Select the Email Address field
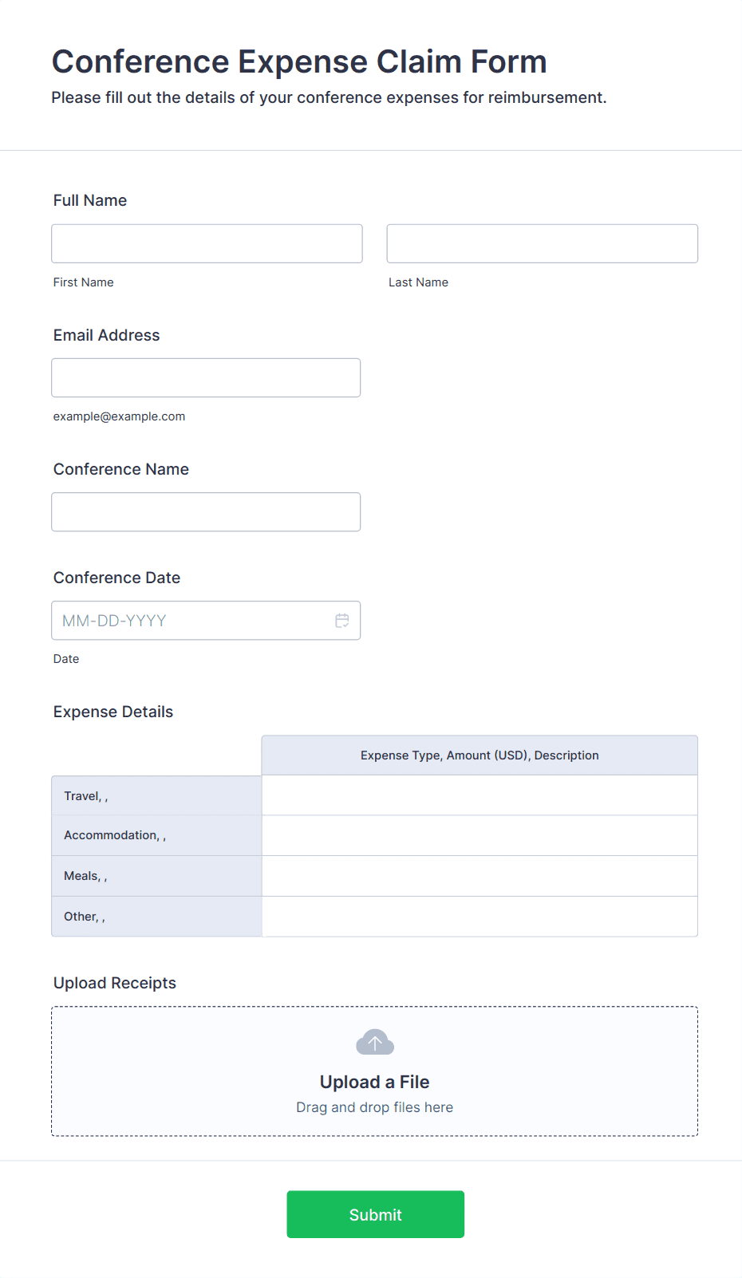Image resolution: width=742 pixels, height=1278 pixels. [x=206, y=377]
